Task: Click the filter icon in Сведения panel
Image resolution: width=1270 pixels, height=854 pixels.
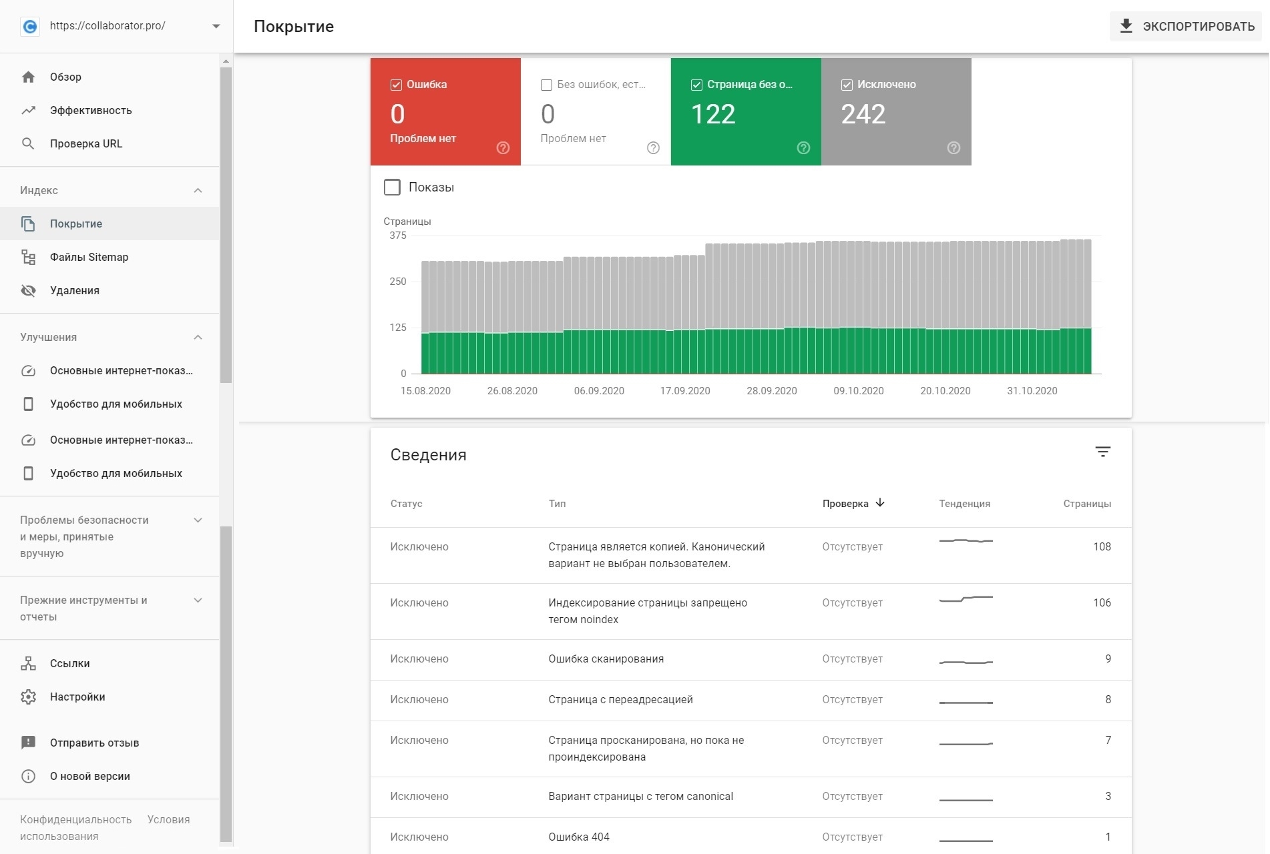Action: click(1103, 452)
